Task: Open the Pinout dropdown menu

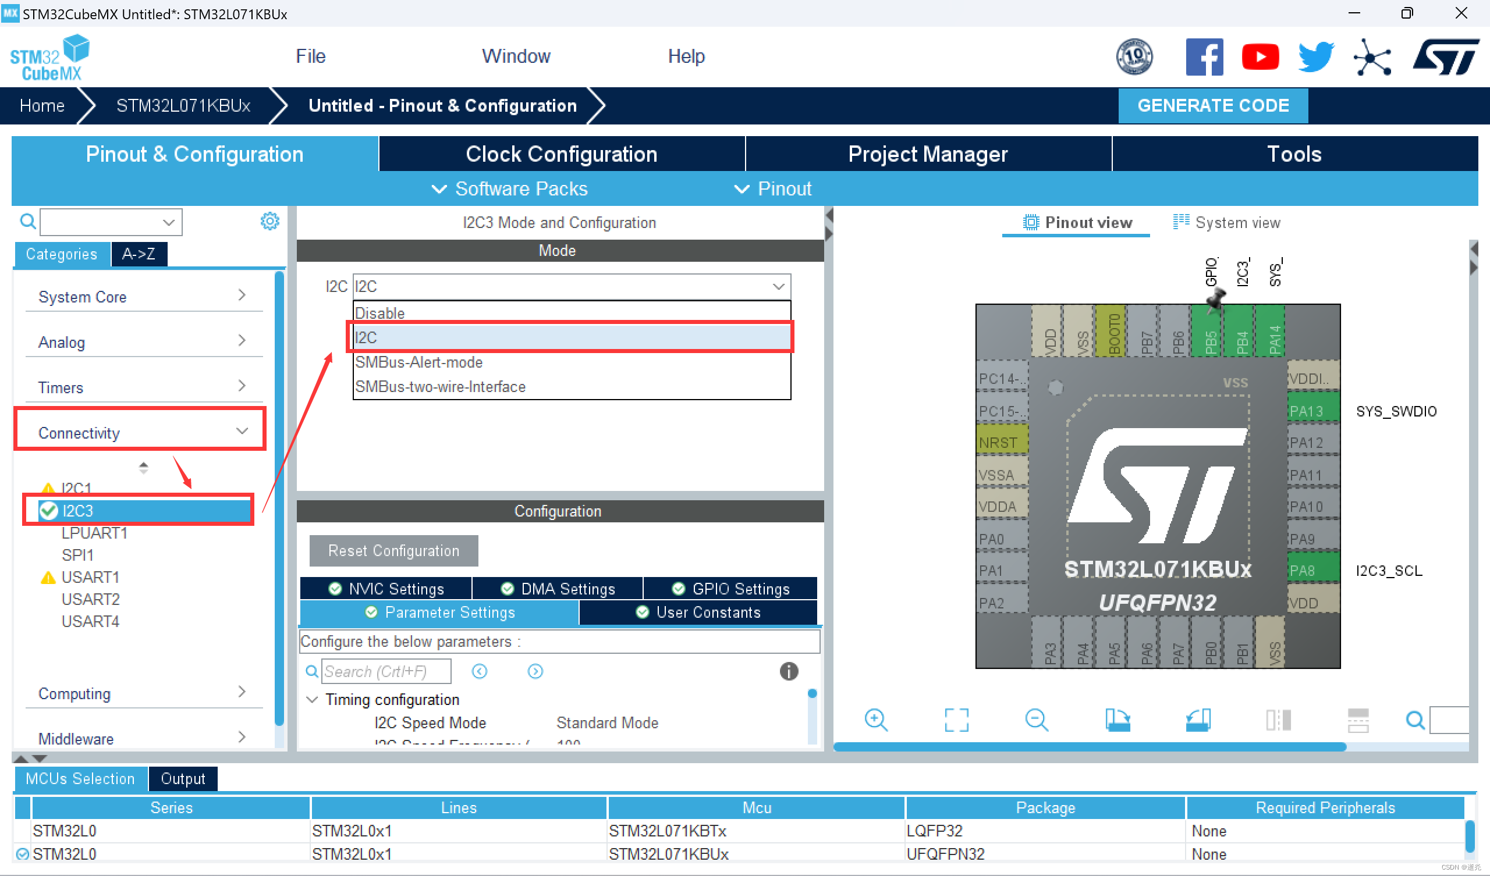Action: tap(773, 188)
